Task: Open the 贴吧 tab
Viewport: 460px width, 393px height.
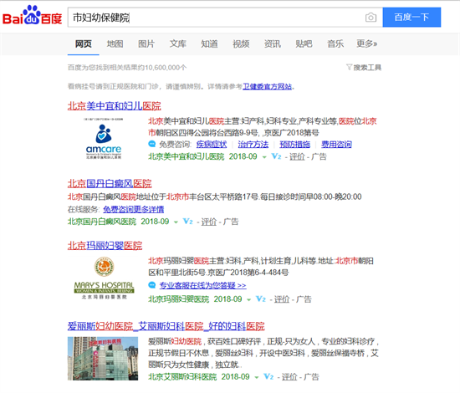Action: pos(304,44)
